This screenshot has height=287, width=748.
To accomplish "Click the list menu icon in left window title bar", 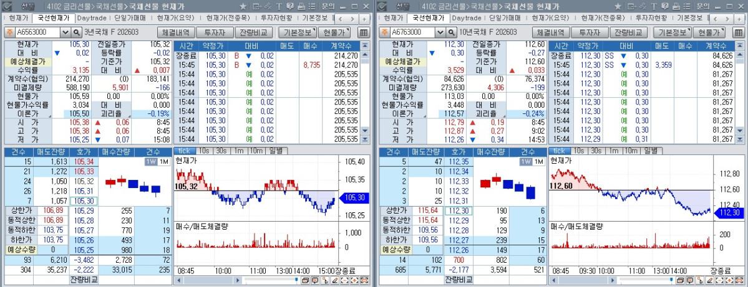I will pos(312,6).
